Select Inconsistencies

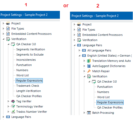point(26,60)
